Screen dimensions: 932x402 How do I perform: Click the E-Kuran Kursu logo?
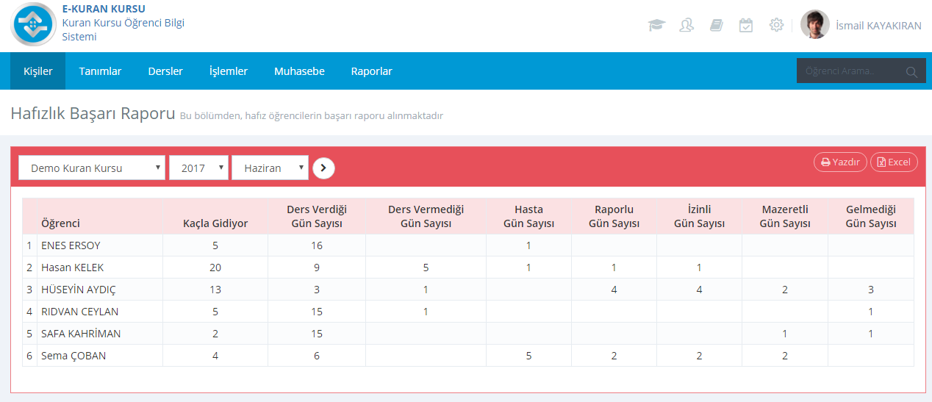[34, 25]
